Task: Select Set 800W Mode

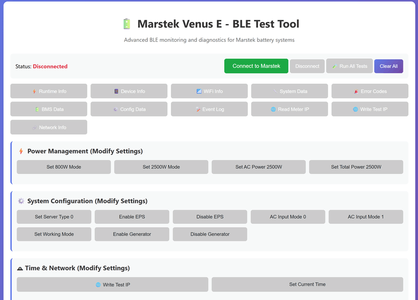Action: pos(64,167)
